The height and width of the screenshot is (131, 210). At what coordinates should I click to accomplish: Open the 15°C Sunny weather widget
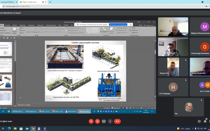(x=183, y=129)
